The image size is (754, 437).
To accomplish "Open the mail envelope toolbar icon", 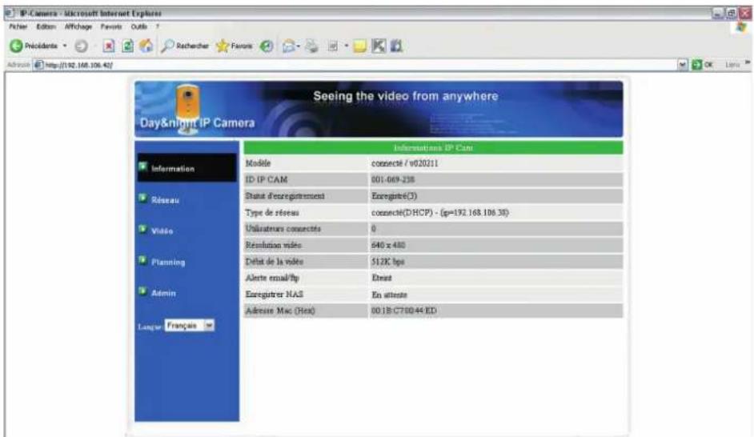I will pos(289,46).
